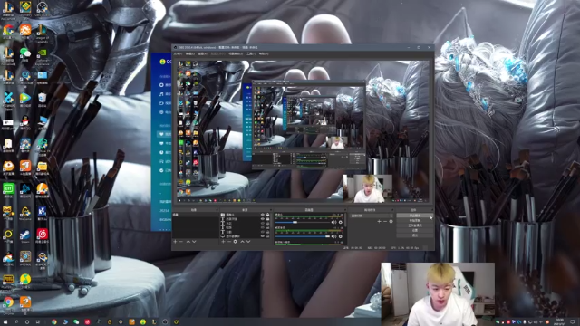Screen dimensions: 580x326
Task: Move scene down with the down arrow
Action: pos(194,242)
